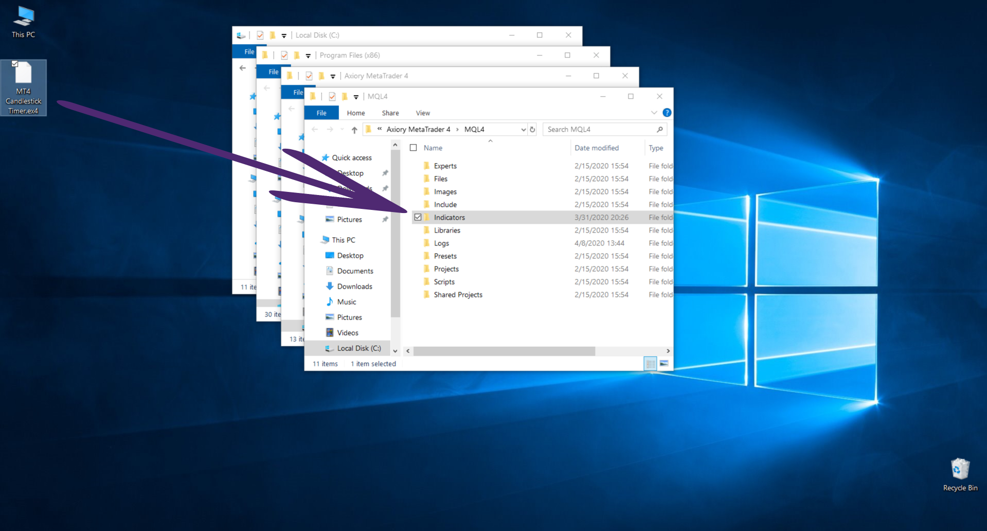Viewport: 987px width, 531px height.
Task: Open the File tab in MQL4 window
Action: click(x=321, y=113)
